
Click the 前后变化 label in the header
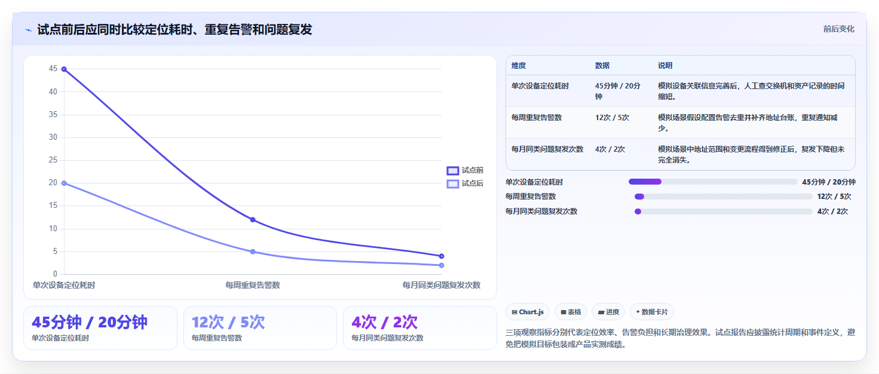click(838, 29)
